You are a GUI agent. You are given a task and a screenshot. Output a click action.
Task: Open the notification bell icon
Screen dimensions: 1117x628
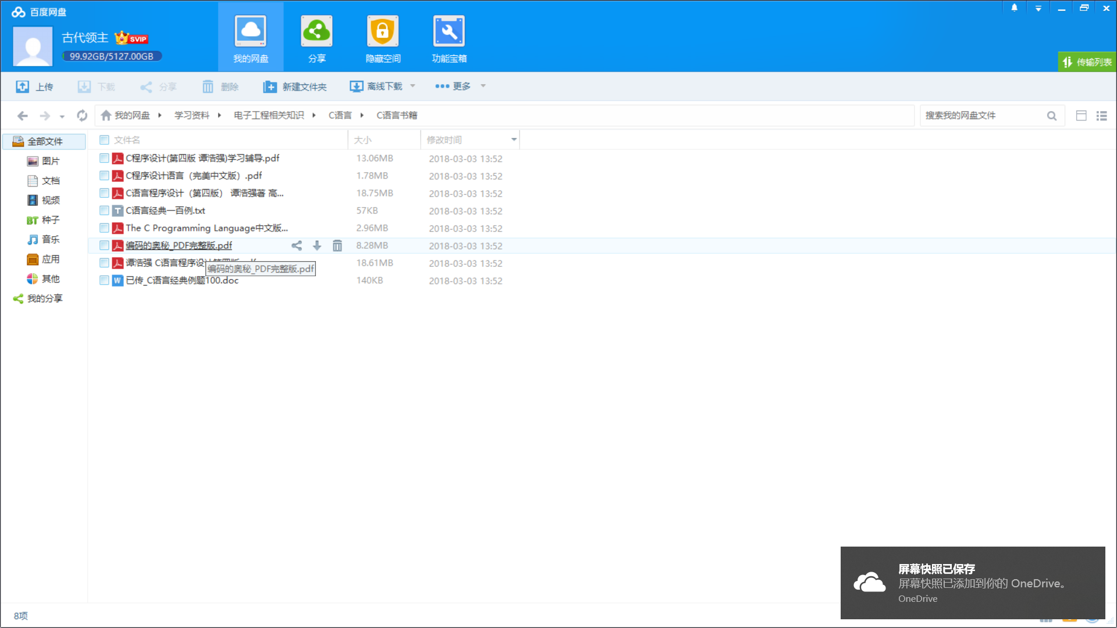tap(1014, 8)
